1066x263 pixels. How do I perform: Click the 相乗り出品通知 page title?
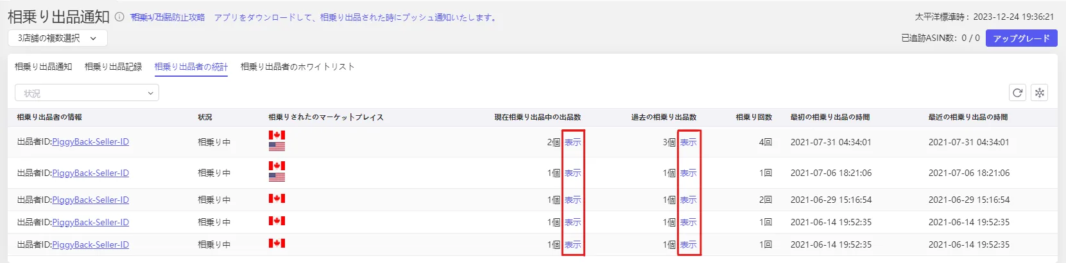pos(58,17)
